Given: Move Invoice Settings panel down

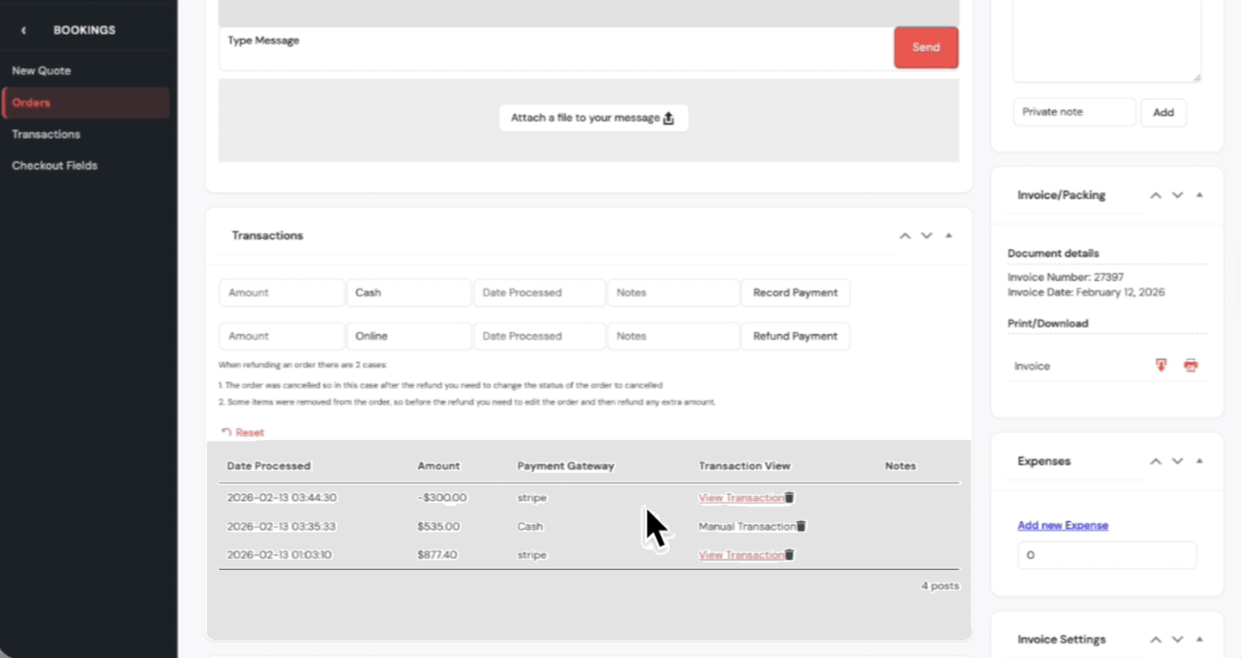Looking at the screenshot, I should (1177, 640).
